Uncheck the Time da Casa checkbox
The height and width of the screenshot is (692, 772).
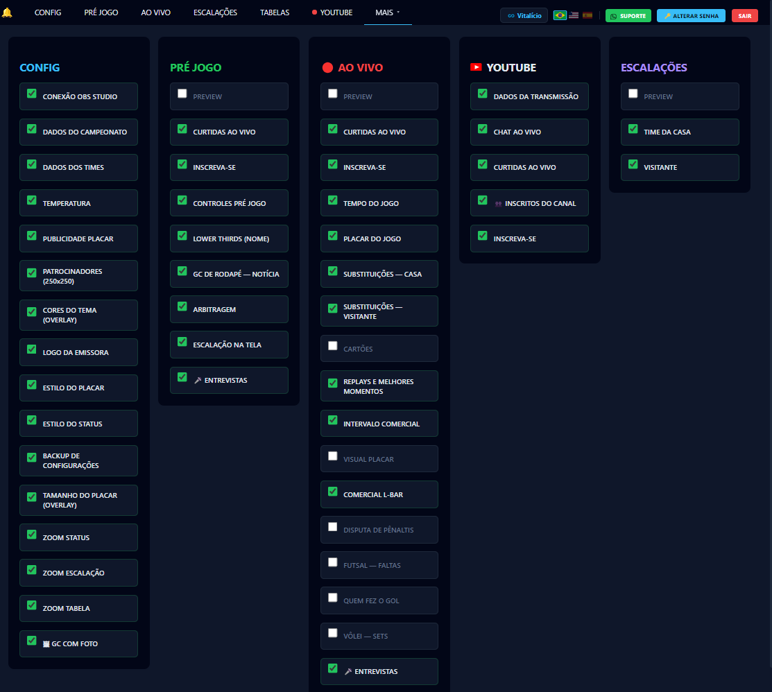[x=633, y=129]
